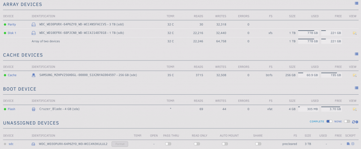Image resolution: width=361 pixels, height=149 pixels.
Task: Click the sdc script log icon
Action: pos(348,144)
